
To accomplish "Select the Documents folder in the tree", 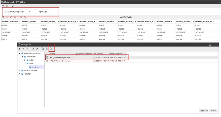I will tap(31, 57).
